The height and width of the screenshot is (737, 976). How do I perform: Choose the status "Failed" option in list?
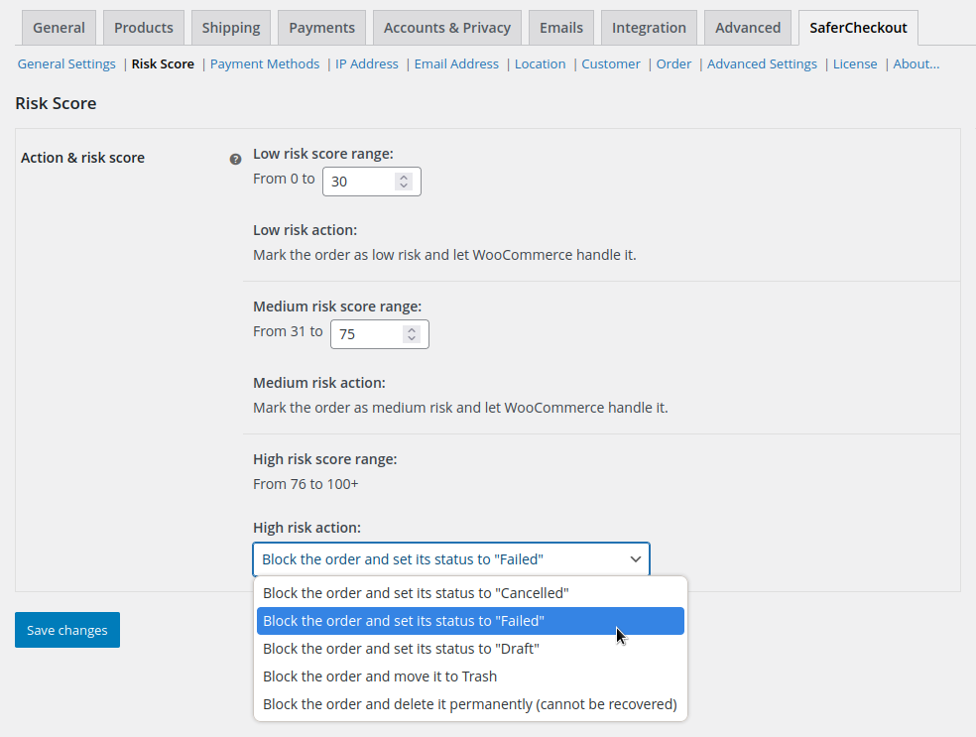point(470,621)
